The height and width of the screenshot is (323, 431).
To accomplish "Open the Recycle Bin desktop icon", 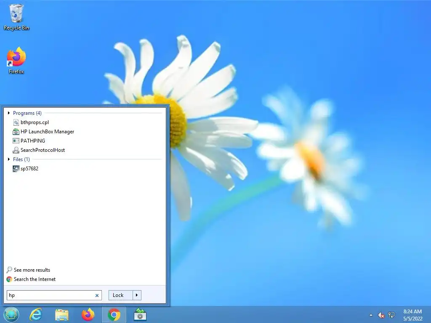I will coord(16,17).
